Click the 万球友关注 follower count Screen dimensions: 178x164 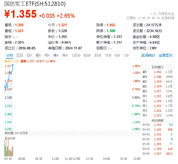coord(162,14)
